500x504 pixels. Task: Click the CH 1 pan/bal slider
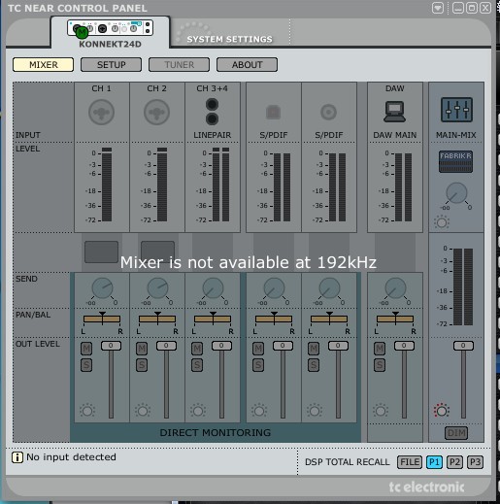(102, 319)
